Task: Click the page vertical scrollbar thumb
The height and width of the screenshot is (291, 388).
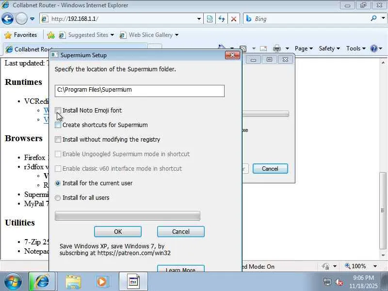Action: click(x=383, y=210)
